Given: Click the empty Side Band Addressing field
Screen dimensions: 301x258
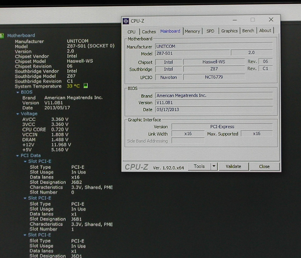Looking at the screenshot, I should [x=188, y=141].
